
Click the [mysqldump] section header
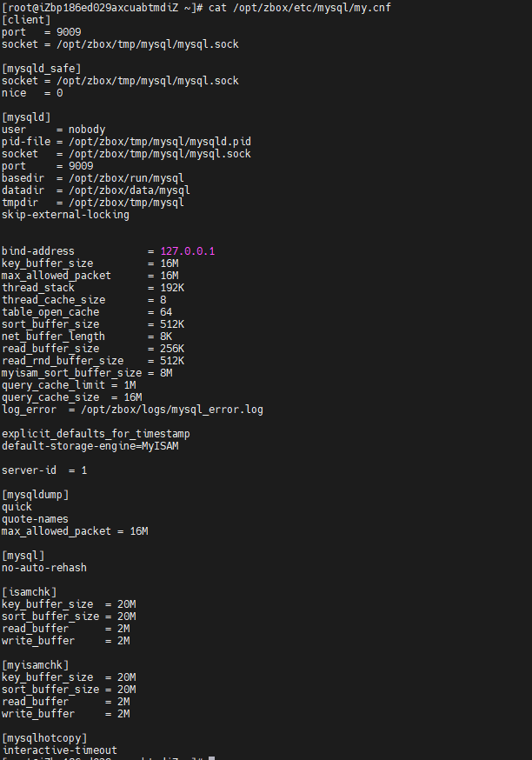pyautogui.click(x=35, y=494)
